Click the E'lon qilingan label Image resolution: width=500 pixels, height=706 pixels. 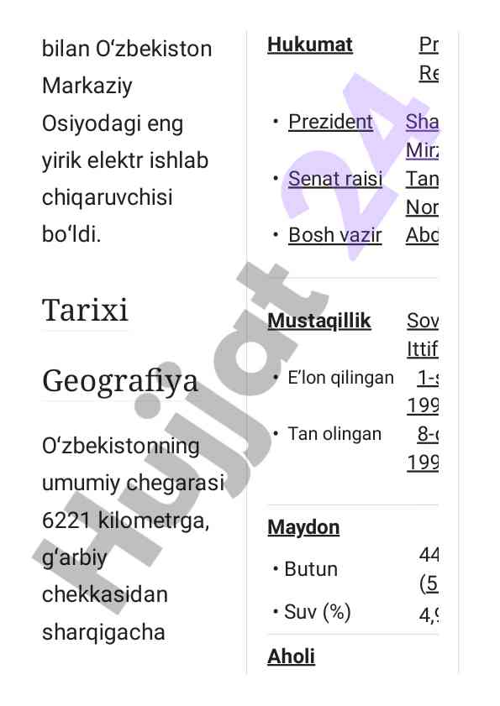[341, 378]
